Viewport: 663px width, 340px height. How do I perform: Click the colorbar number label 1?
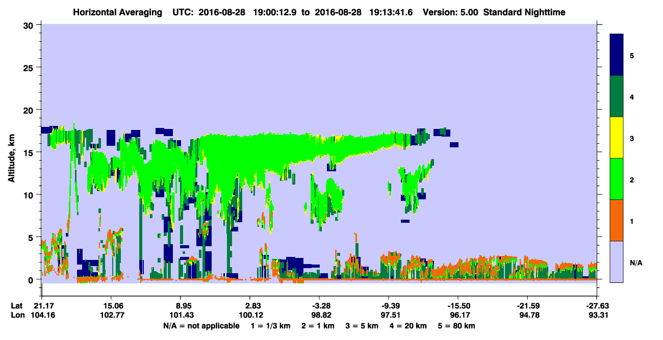tap(632, 221)
